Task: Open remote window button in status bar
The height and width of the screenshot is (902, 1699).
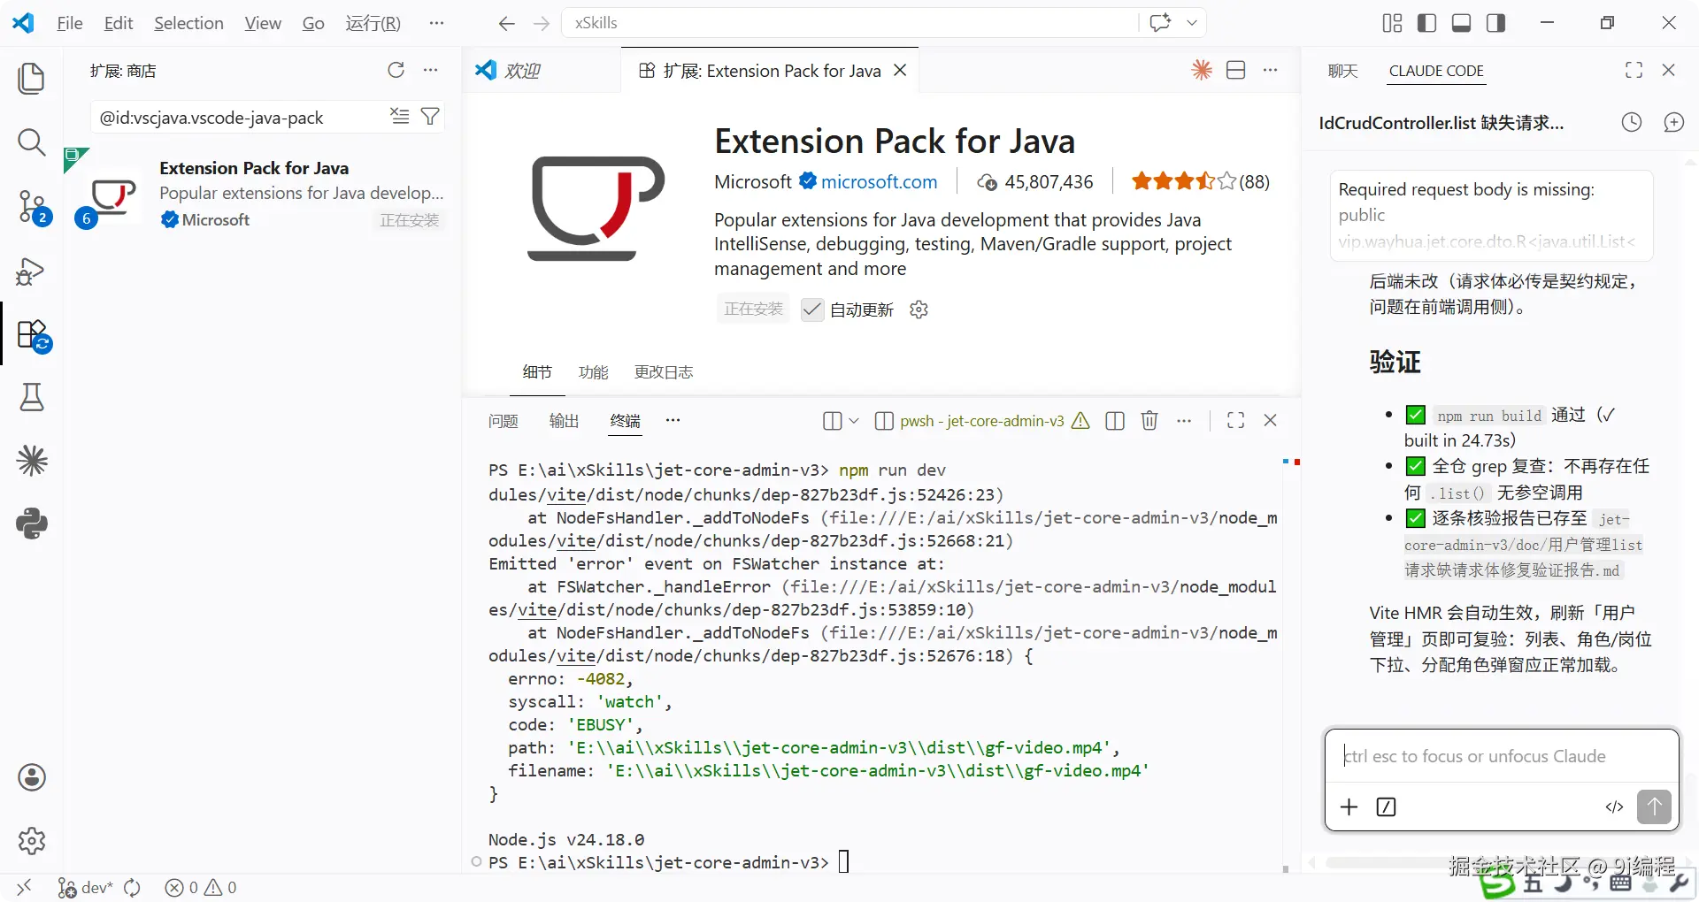Action: pos(24,888)
